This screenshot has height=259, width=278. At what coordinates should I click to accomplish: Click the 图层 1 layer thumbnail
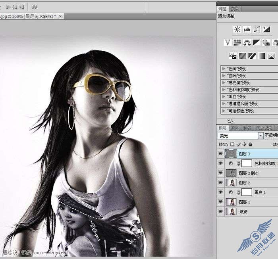231,202
